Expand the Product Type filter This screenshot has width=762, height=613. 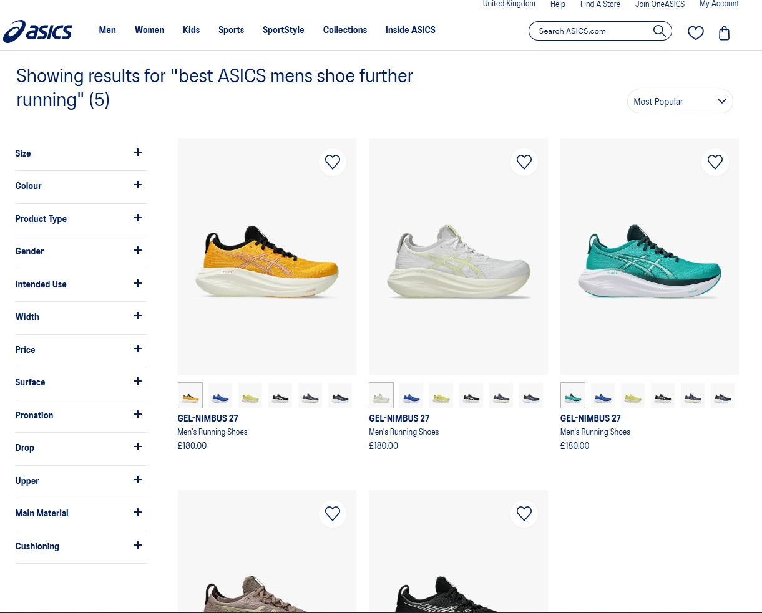[x=81, y=219]
